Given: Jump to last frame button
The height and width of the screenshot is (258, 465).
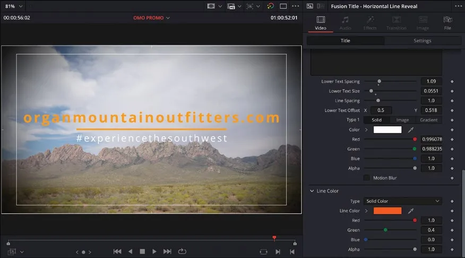Looking at the screenshot, I should [167, 252].
